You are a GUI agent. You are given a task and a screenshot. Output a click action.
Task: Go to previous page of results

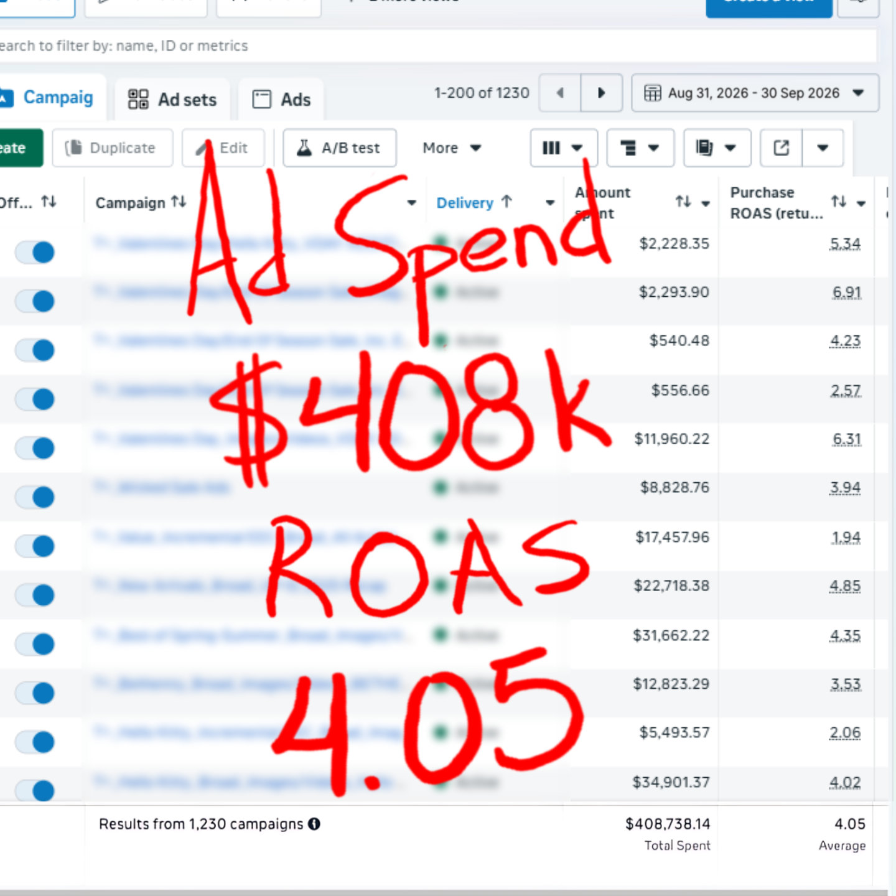[x=560, y=93]
